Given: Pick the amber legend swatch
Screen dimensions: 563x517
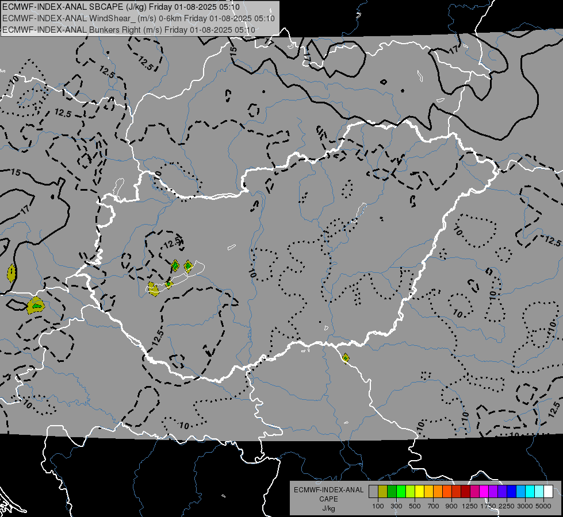Looking at the screenshot, I should coord(428,492).
